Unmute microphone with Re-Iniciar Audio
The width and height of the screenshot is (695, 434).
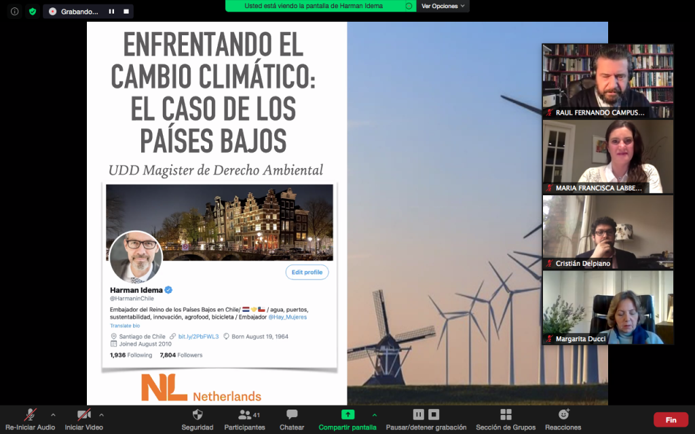[30, 415]
